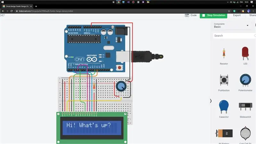Bookmark this page with star icon
This screenshot has width=256, height=144.
coord(229,11)
